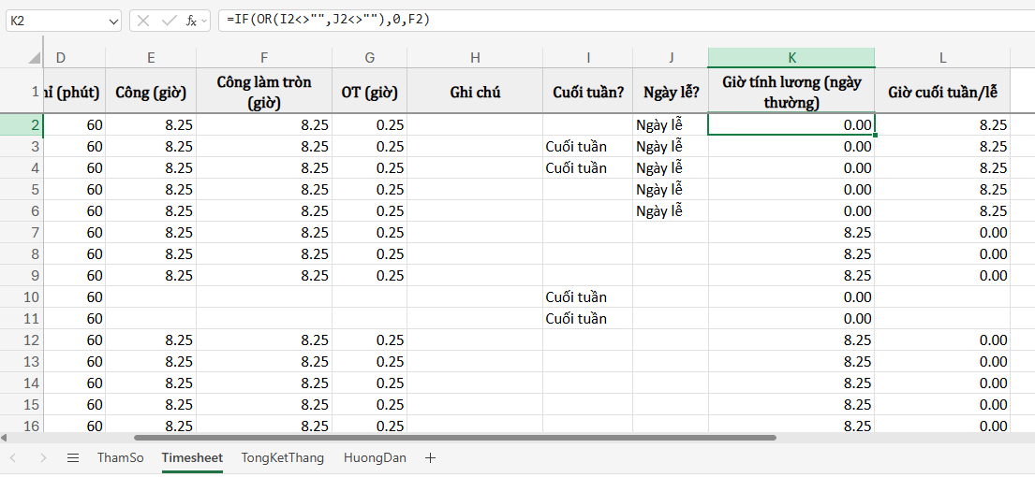Expand the Name Box dropdown arrow

pyautogui.click(x=113, y=20)
